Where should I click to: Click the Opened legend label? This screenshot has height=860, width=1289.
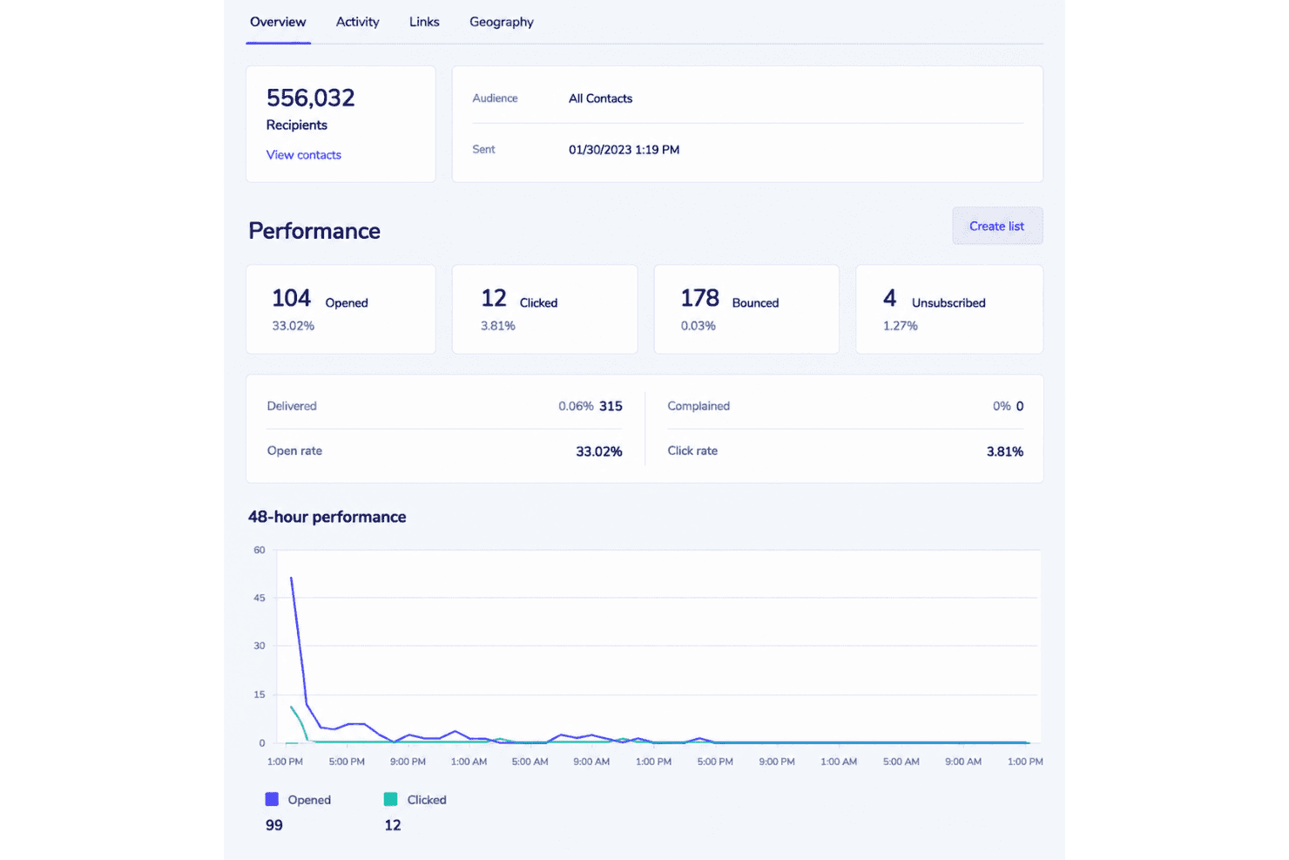(309, 800)
